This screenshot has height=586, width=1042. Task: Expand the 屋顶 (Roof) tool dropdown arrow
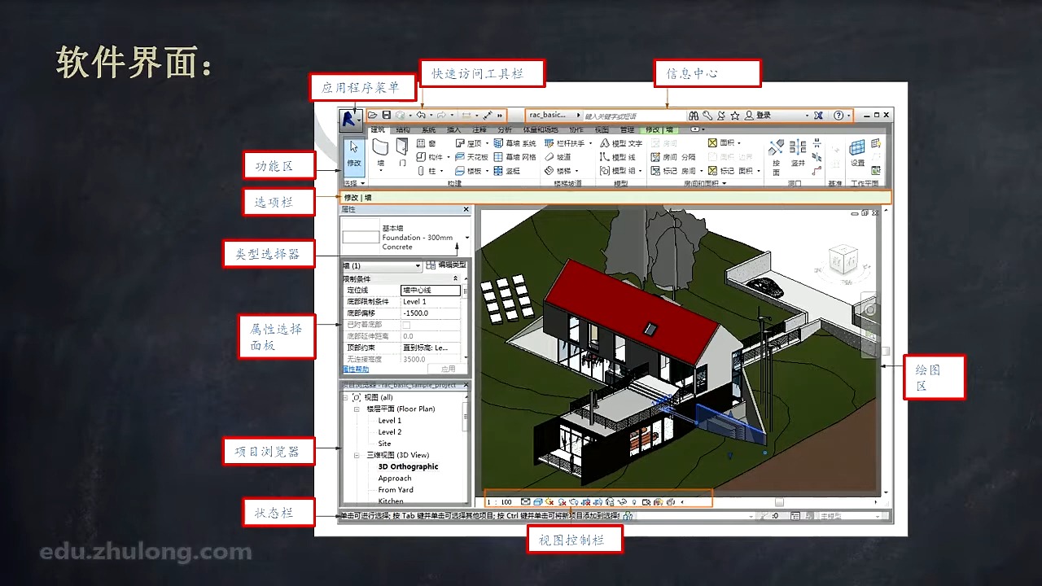[x=486, y=143]
